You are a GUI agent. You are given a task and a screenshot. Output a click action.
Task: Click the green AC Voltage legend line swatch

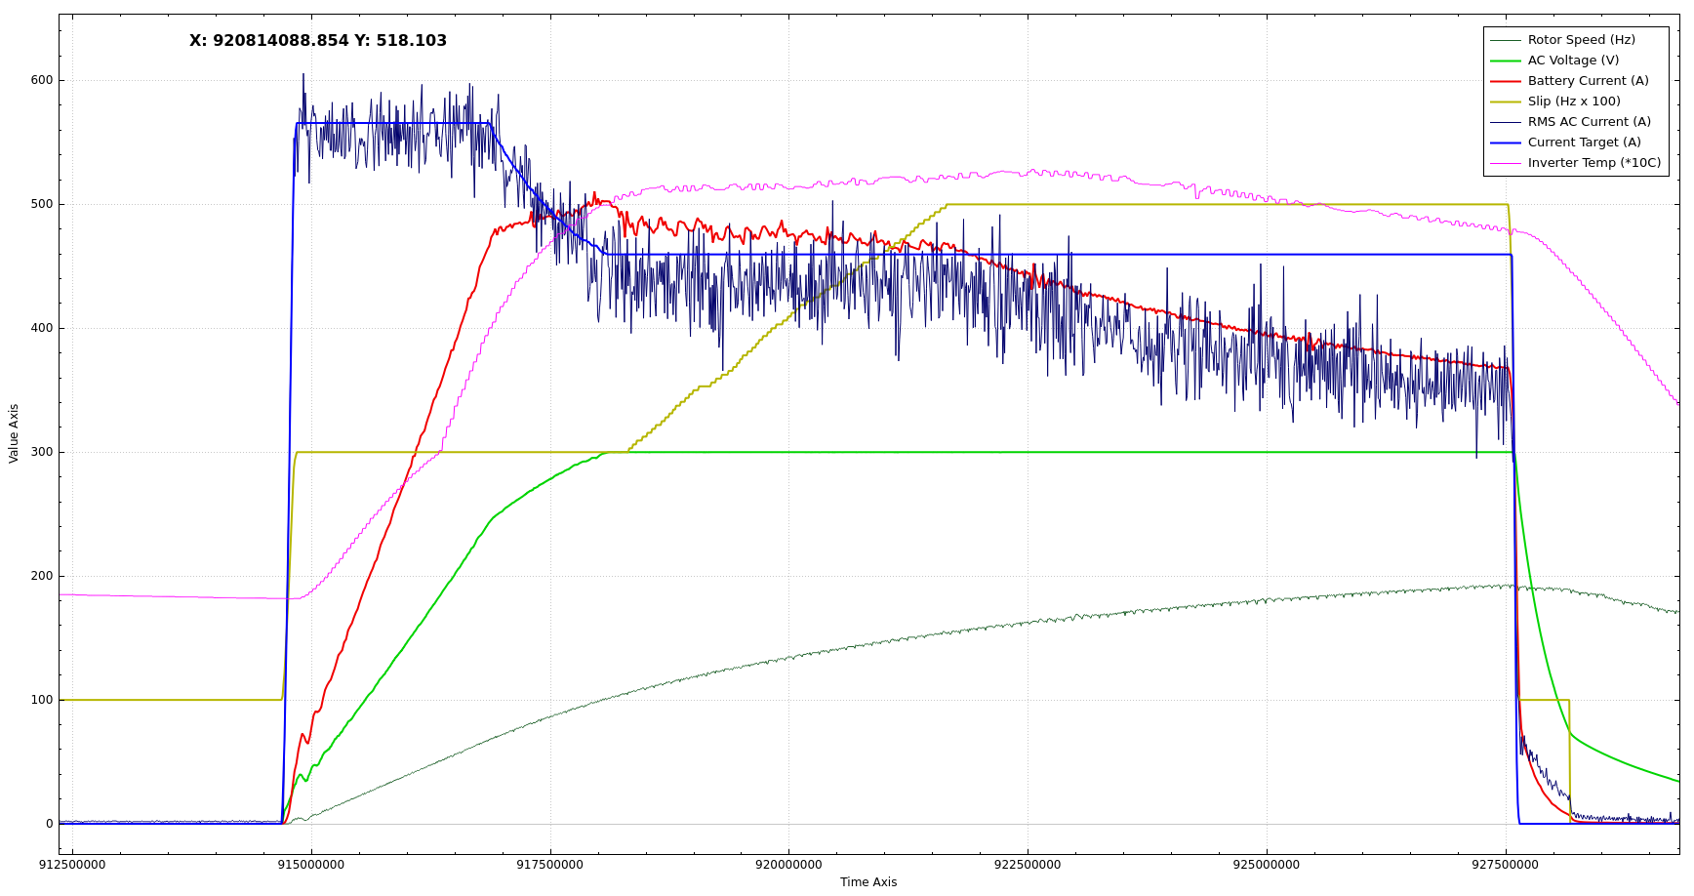coord(1505,61)
